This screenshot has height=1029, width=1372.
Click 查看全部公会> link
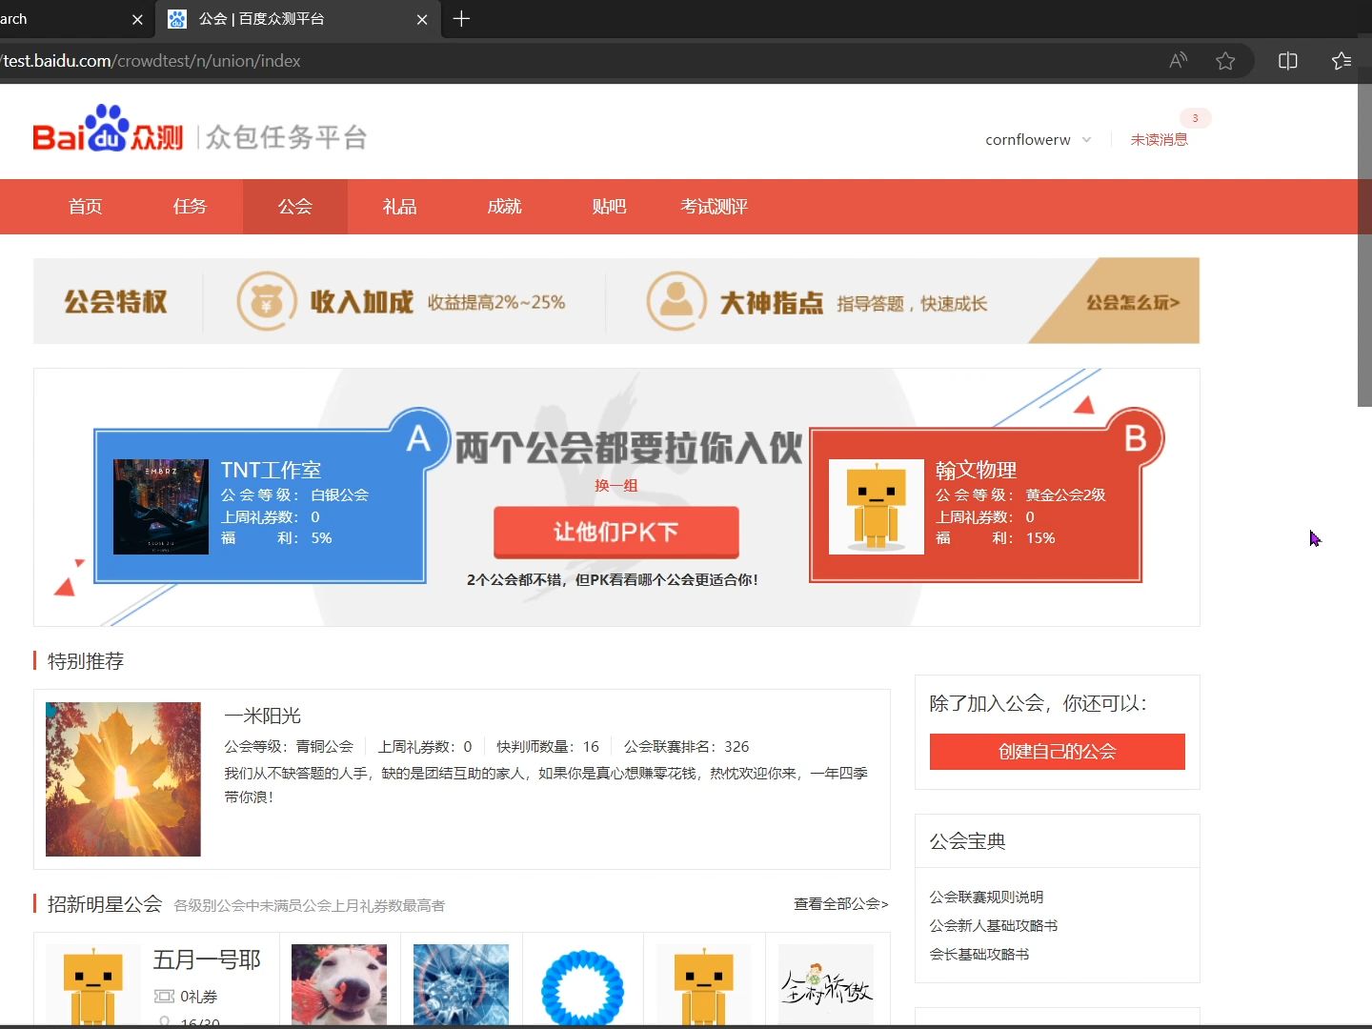pos(840,904)
